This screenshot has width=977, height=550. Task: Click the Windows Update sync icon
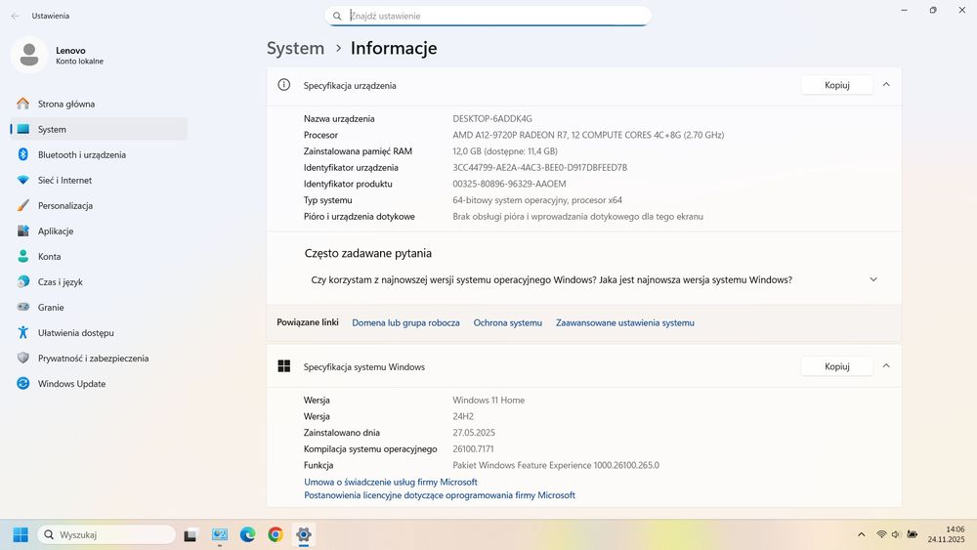click(x=23, y=384)
